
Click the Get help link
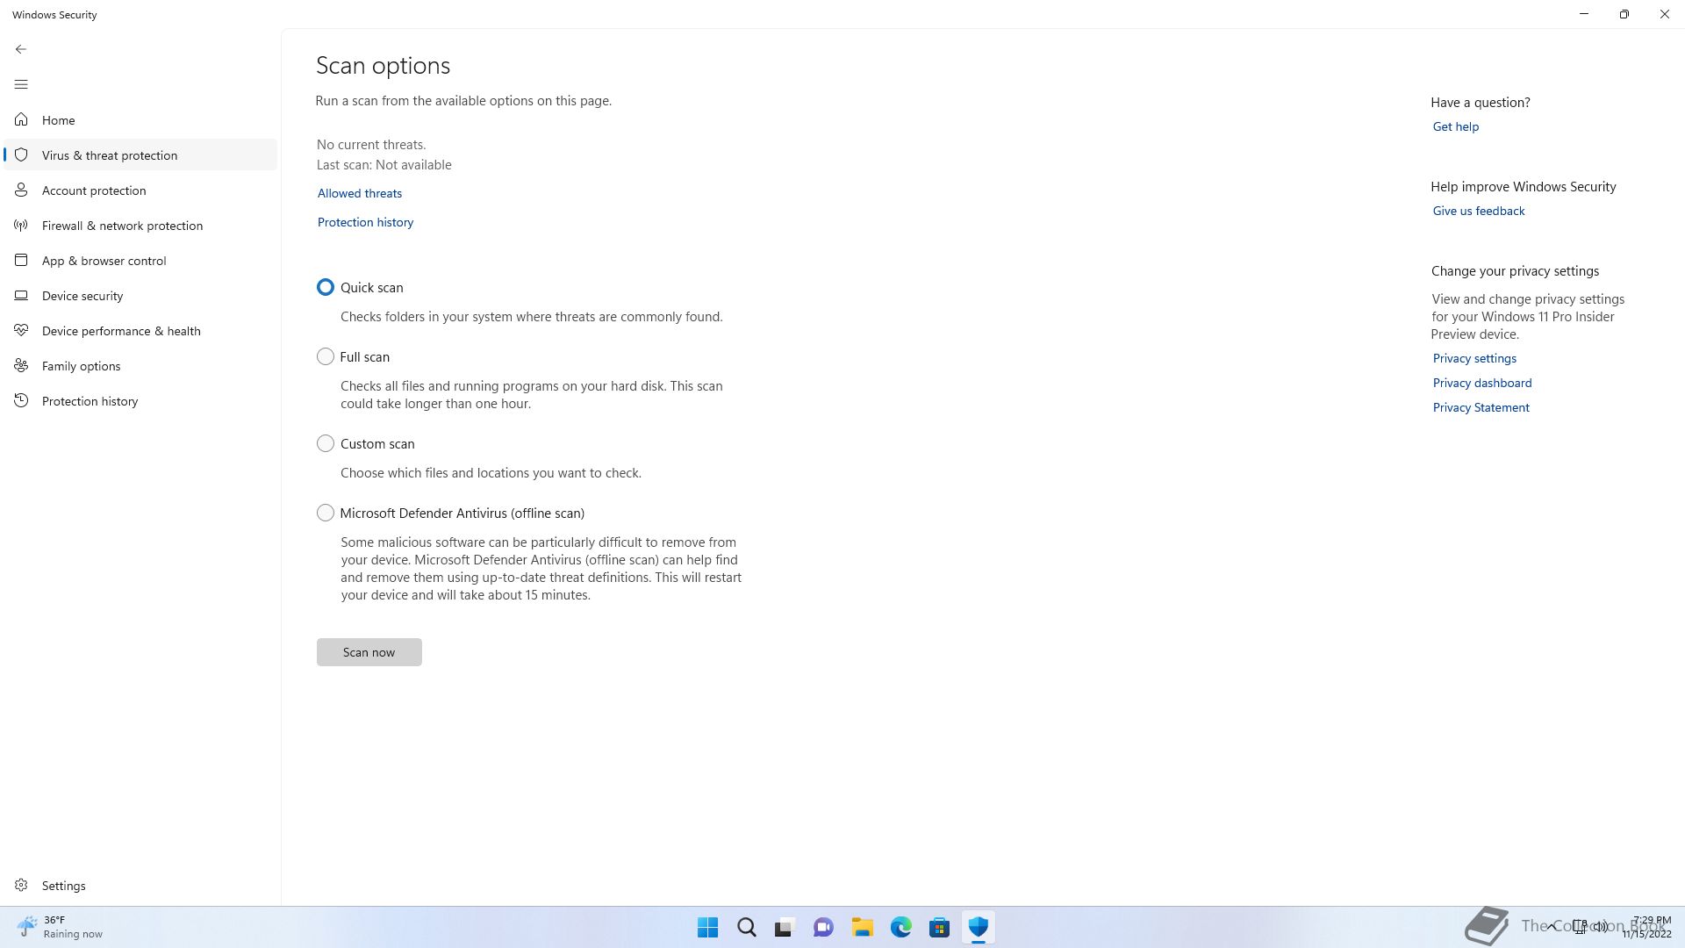pyautogui.click(x=1455, y=126)
